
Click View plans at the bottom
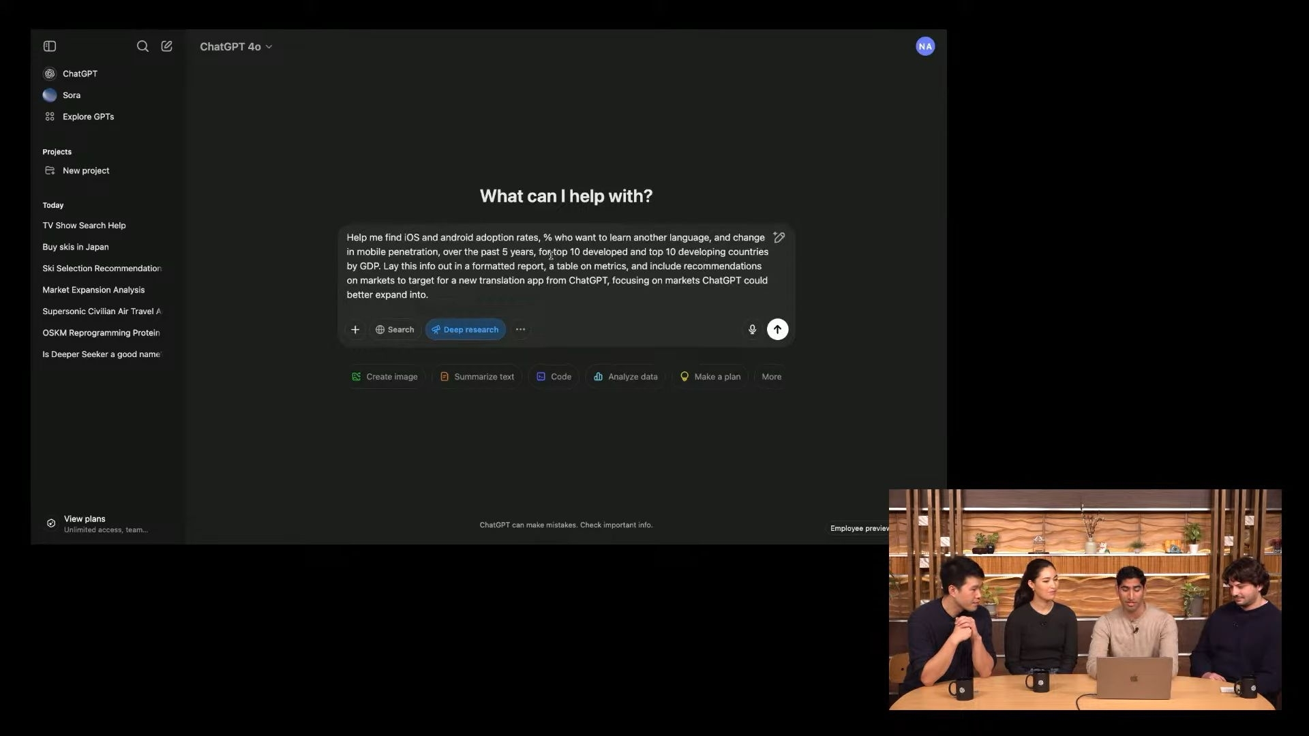[x=85, y=518]
